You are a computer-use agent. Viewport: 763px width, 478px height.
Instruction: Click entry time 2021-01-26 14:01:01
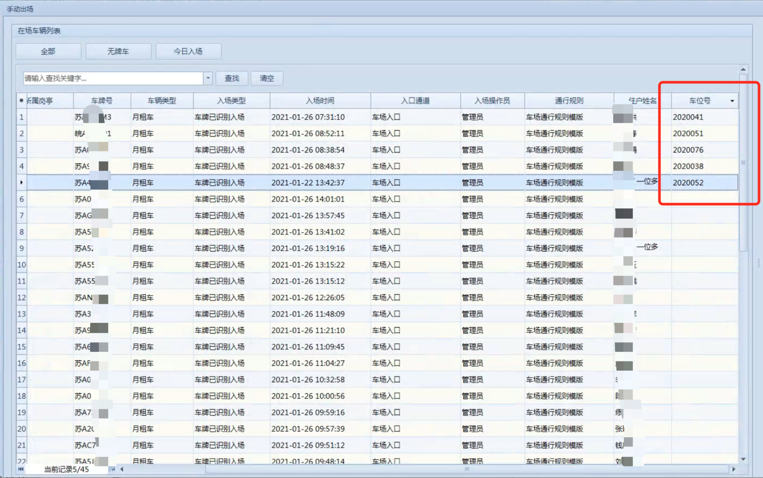[x=320, y=199]
